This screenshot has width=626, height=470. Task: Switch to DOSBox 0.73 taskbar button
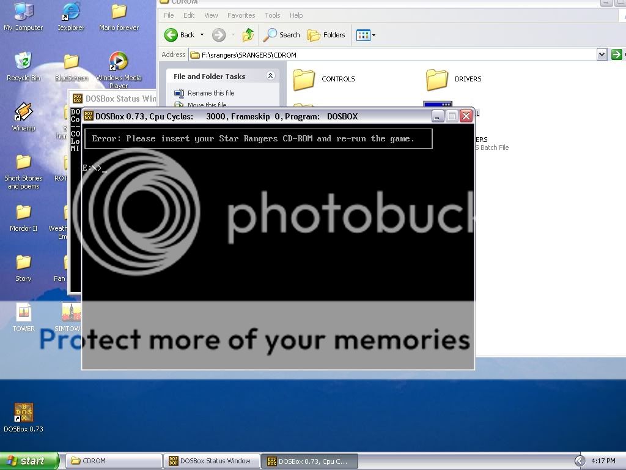[x=309, y=461]
